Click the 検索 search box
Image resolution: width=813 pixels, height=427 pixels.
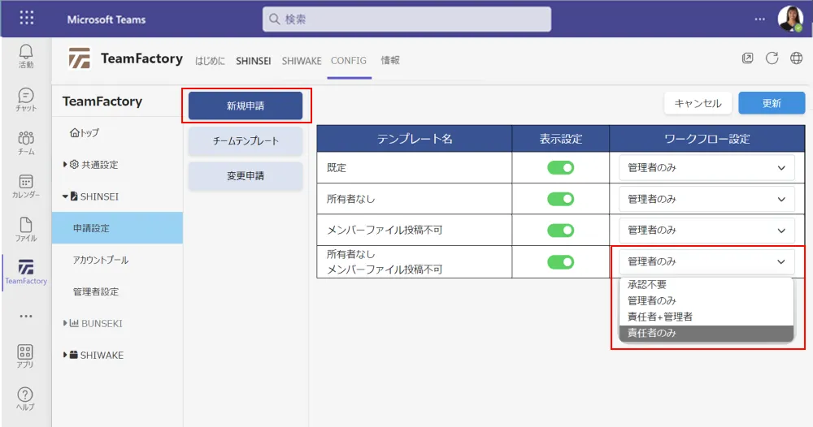point(406,19)
